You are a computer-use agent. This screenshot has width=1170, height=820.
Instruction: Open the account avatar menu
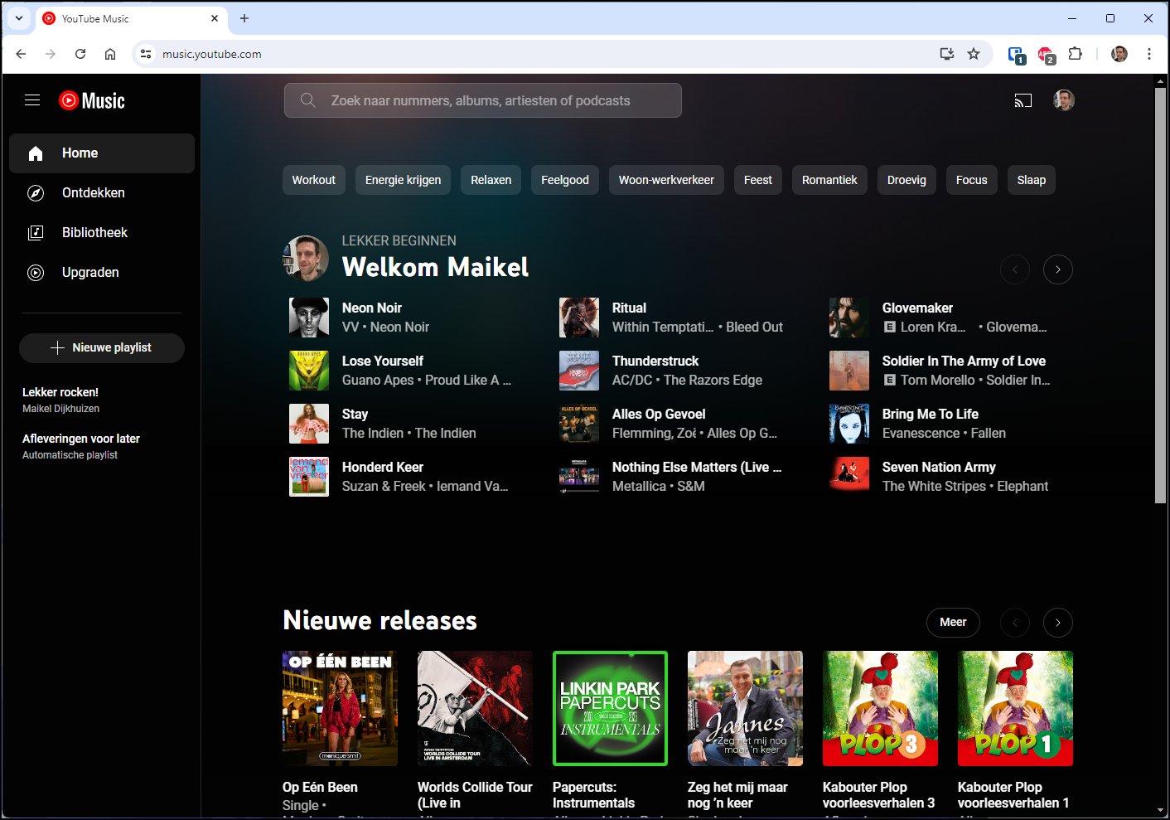tap(1064, 100)
